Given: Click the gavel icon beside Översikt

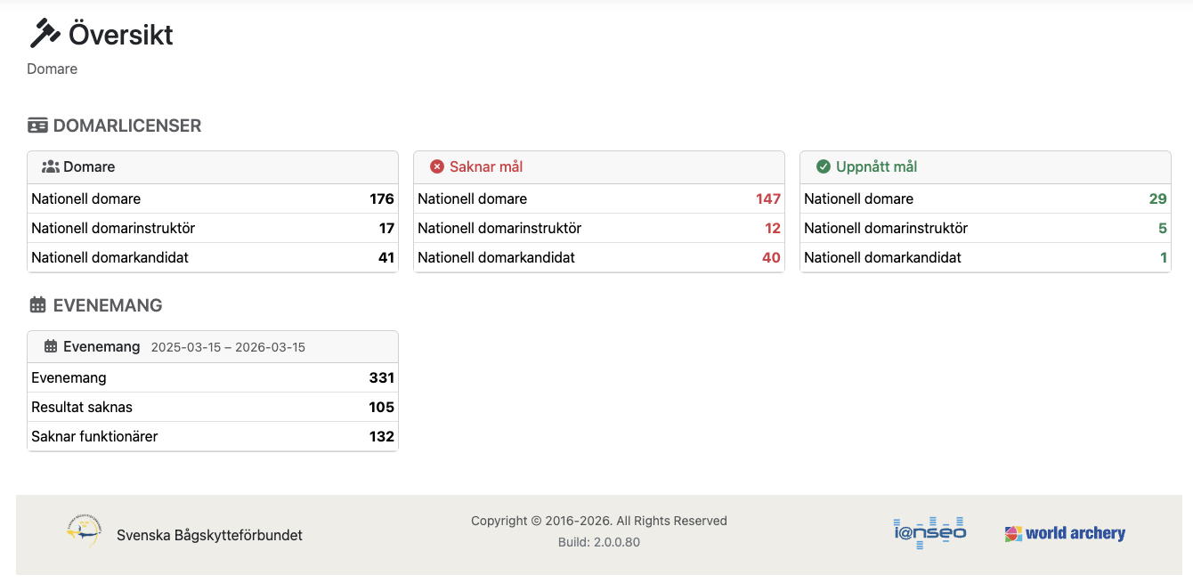Looking at the screenshot, I should click(44, 34).
